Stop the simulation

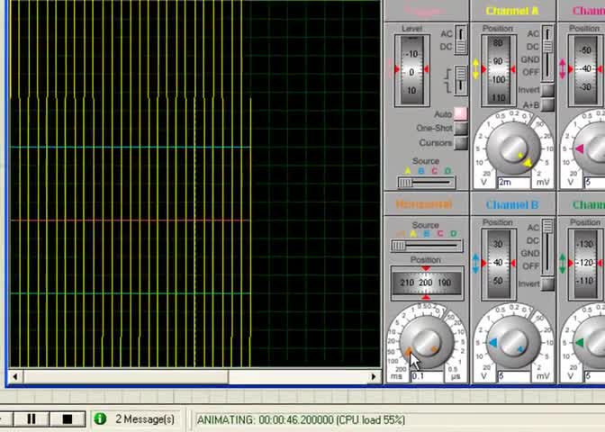pyautogui.click(x=68, y=418)
